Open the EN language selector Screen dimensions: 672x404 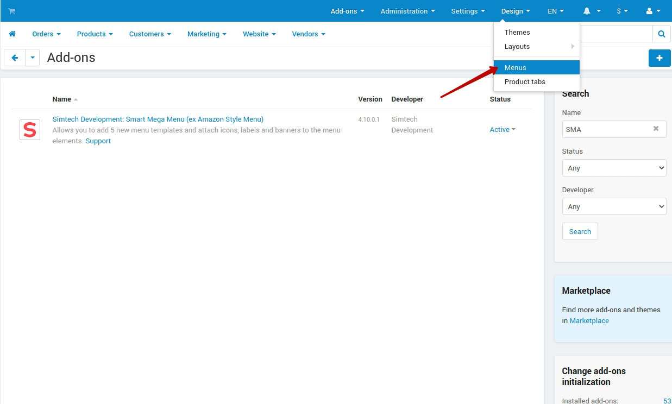coord(556,11)
